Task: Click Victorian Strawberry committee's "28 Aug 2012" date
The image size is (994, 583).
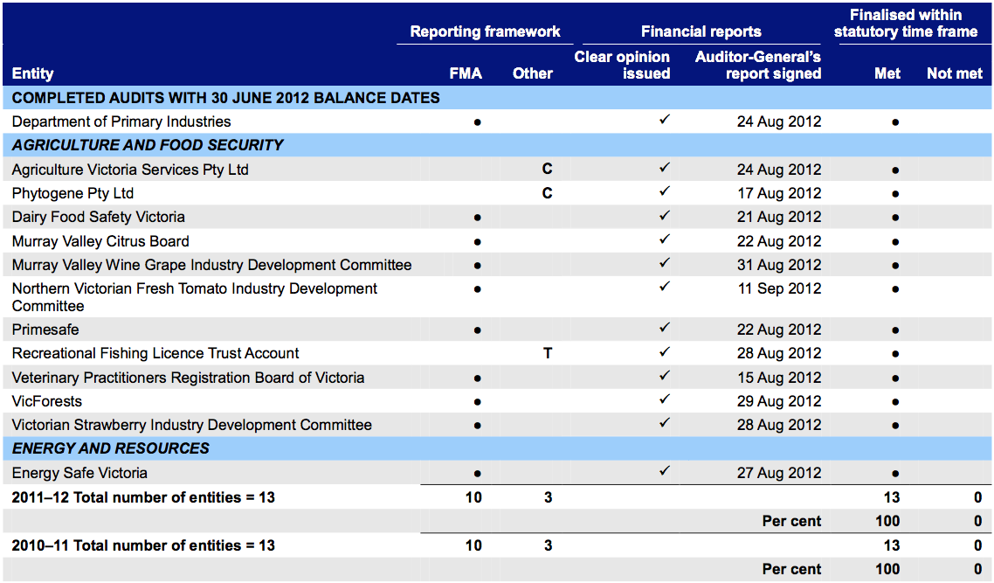Action: (779, 425)
